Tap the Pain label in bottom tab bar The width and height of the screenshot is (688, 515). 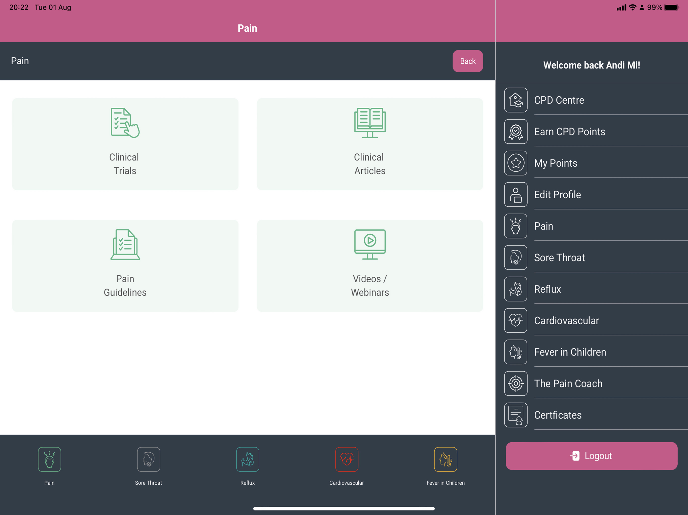[49, 483]
